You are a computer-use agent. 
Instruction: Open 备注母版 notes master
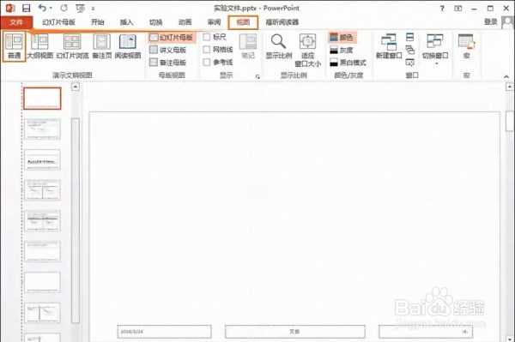[168, 63]
